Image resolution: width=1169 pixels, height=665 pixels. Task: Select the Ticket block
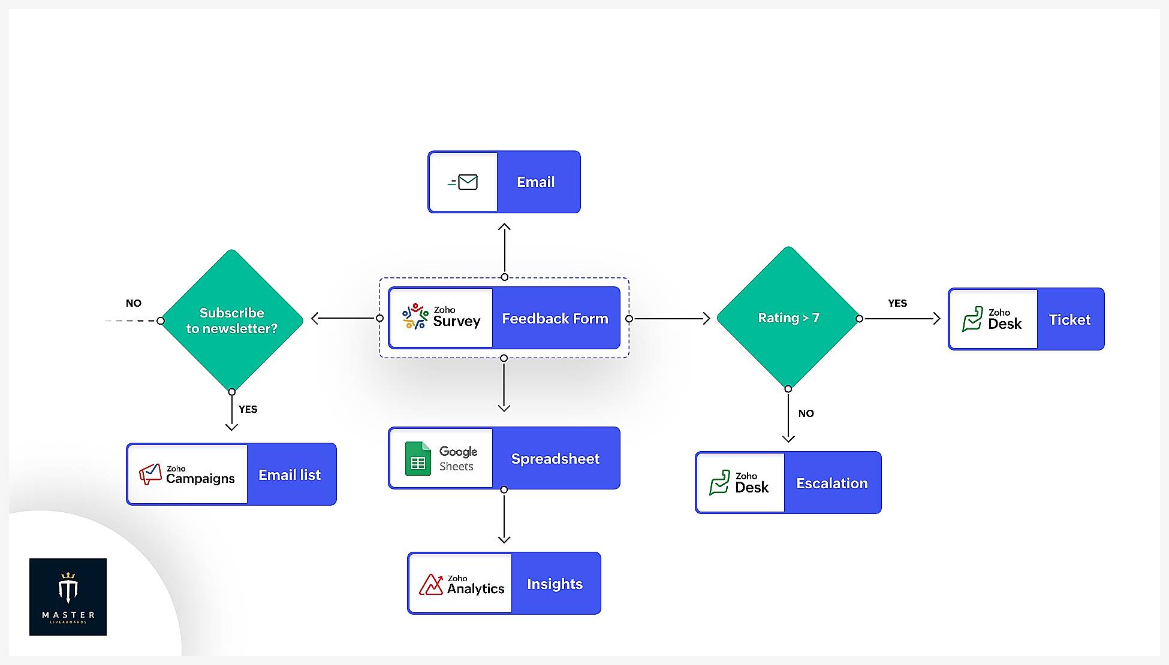[1071, 319]
